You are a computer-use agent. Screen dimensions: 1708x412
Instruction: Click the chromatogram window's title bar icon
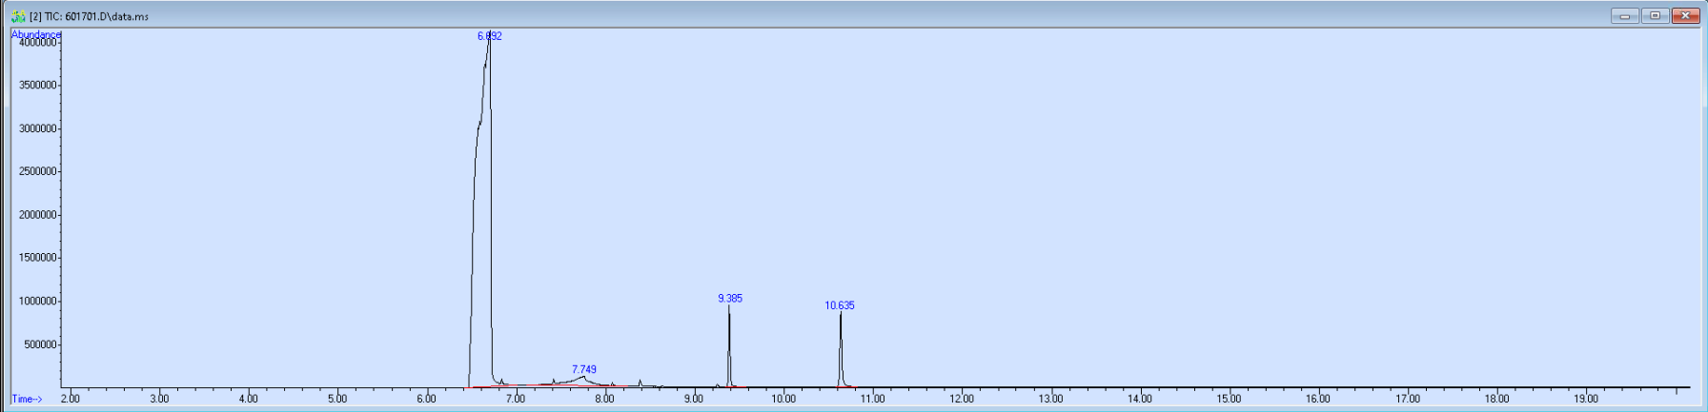pos(17,16)
